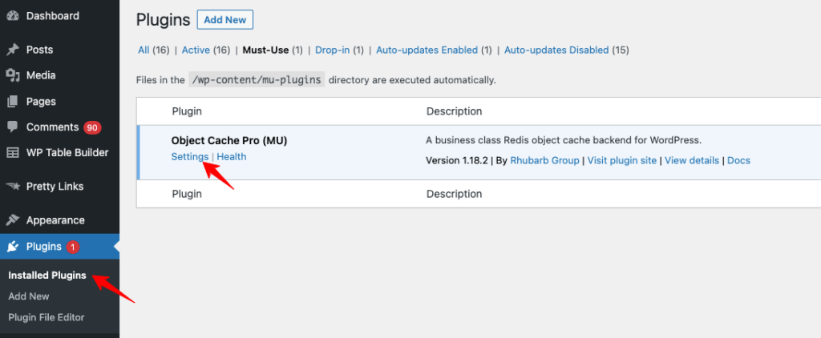This screenshot has width=821, height=338.
Task: Click the Appearance paintbrush icon
Action: coord(13,220)
